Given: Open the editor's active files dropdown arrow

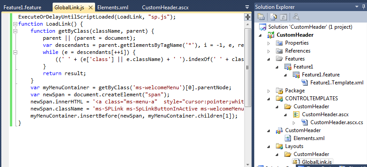Looking at the screenshot, I should (247, 7).
